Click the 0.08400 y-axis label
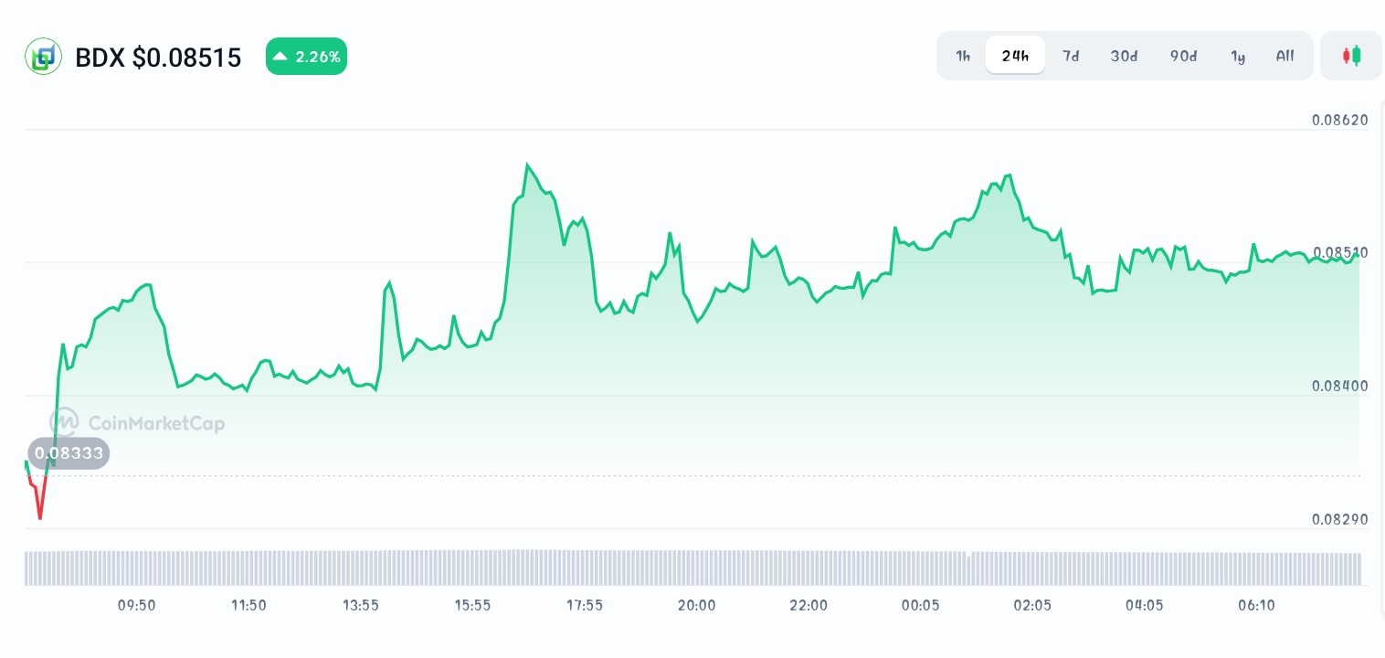This screenshot has height=658, width=1385. coord(1340,386)
